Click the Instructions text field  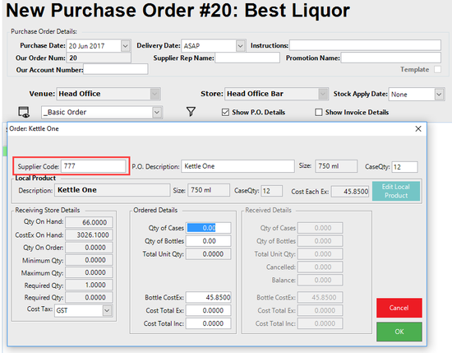365,45
